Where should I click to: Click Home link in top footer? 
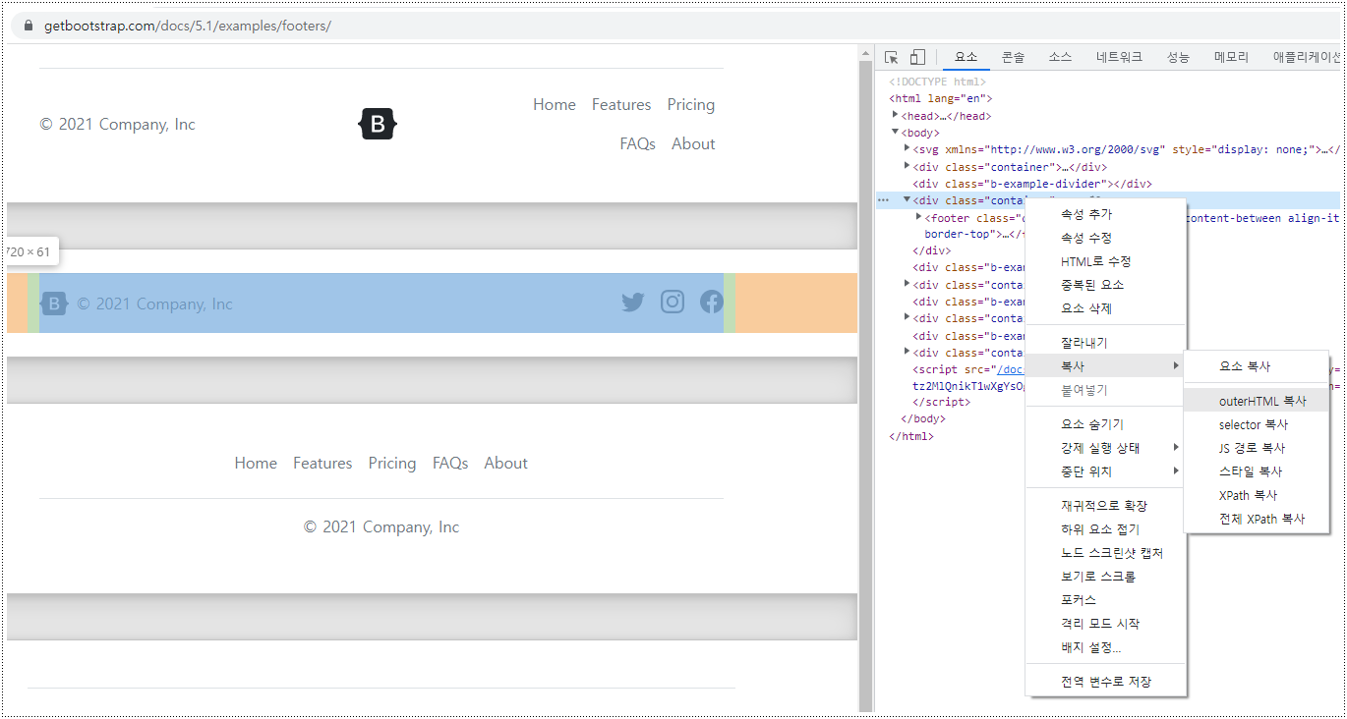coord(555,105)
